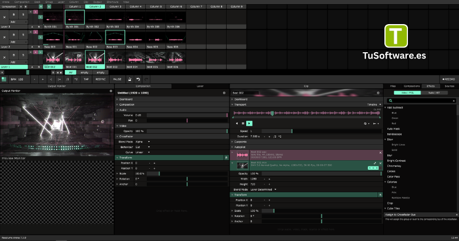Remove the Beat 002.mov video track
459x241 pixels.
[x=380, y=163]
